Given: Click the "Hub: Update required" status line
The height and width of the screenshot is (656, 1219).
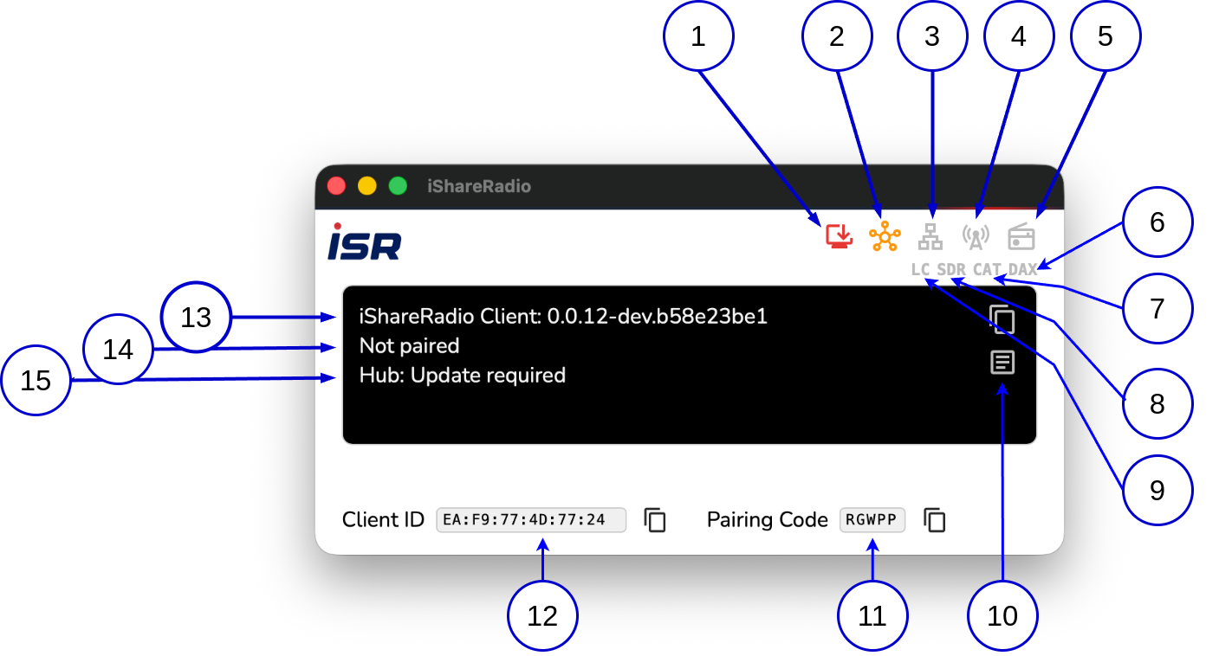Looking at the screenshot, I should pos(460,376).
